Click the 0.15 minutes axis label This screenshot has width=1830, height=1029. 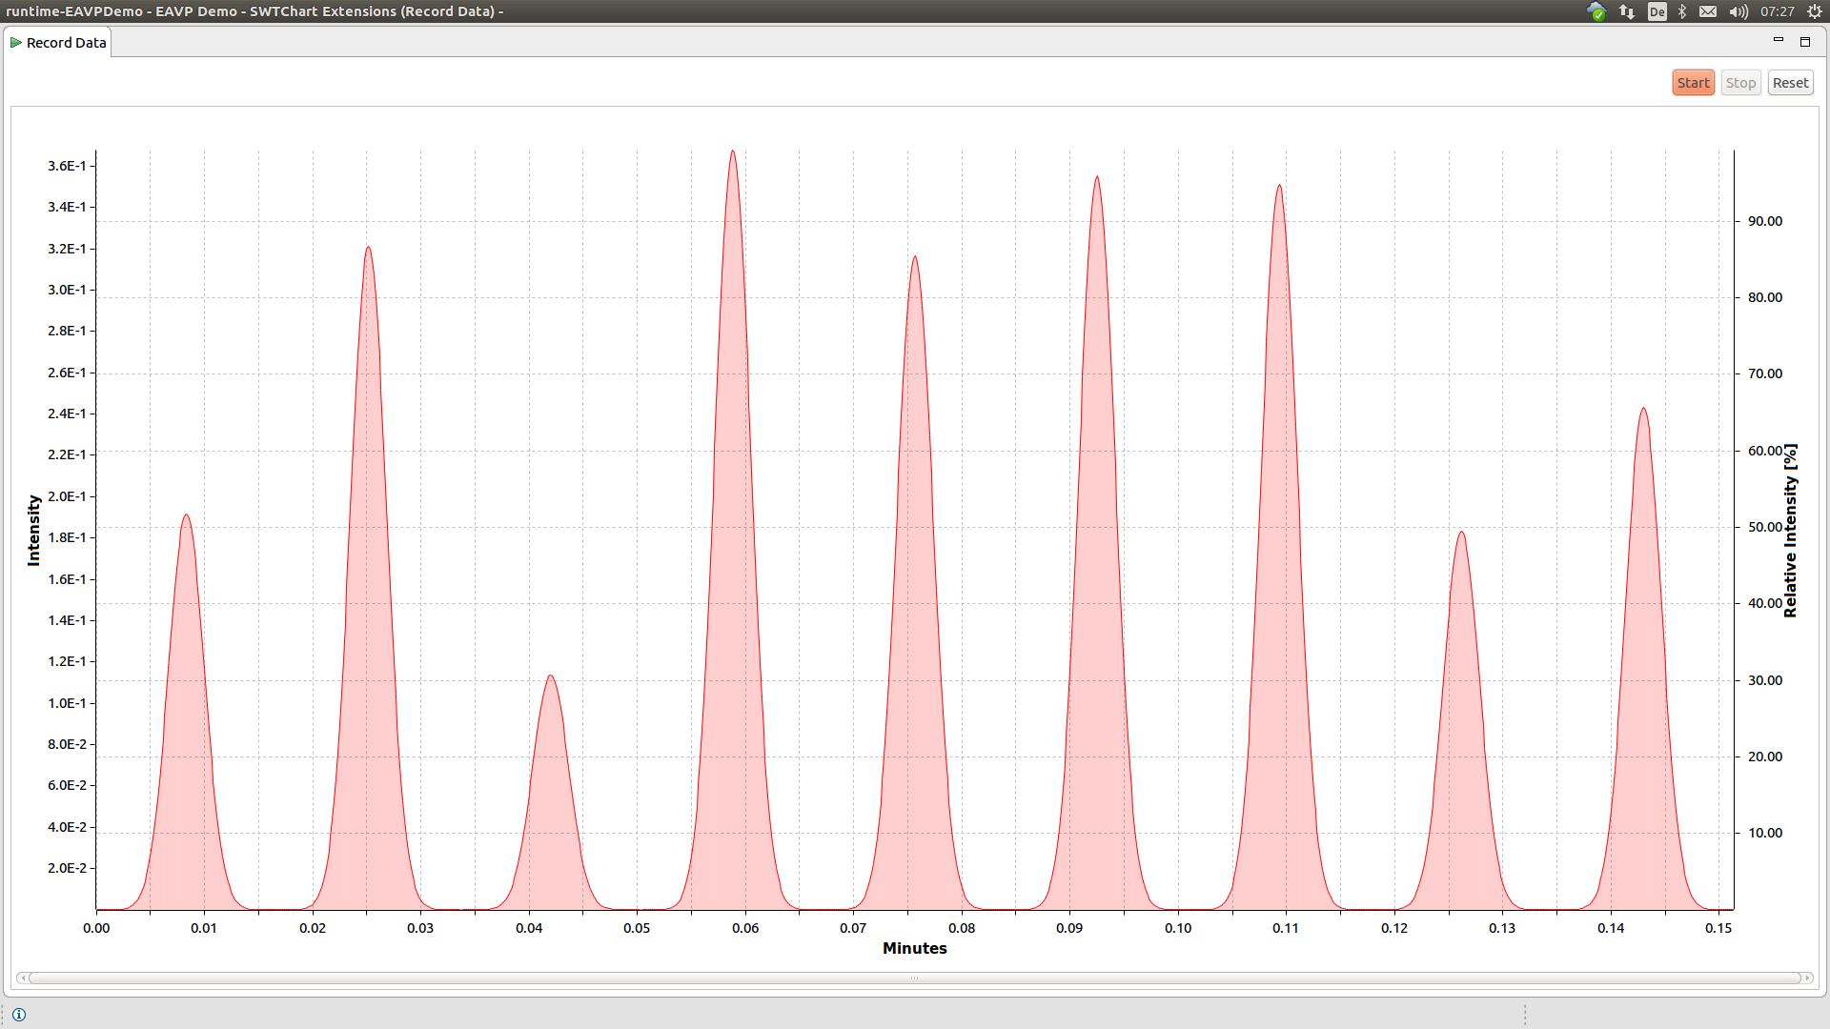pos(1718,928)
